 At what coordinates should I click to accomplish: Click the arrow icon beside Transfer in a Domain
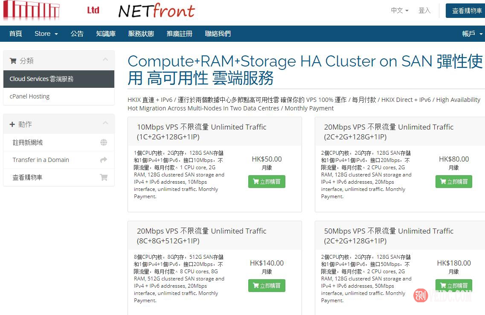(x=104, y=160)
